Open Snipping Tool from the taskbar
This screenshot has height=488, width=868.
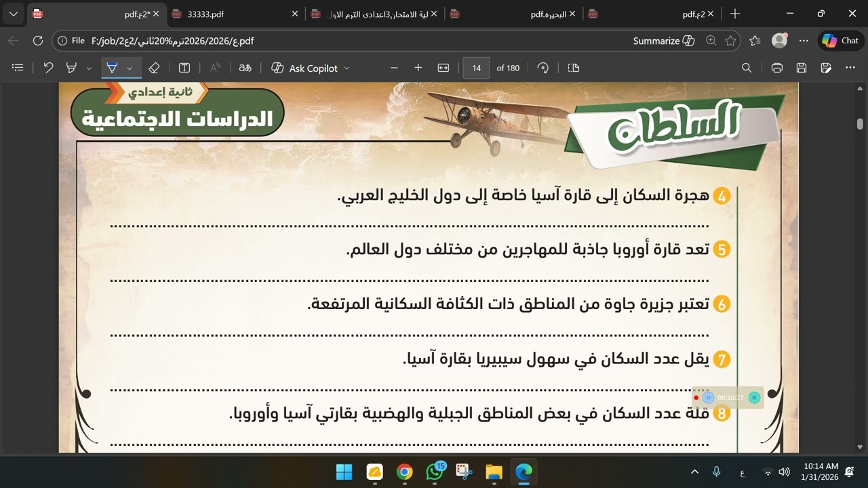pos(464,472)
